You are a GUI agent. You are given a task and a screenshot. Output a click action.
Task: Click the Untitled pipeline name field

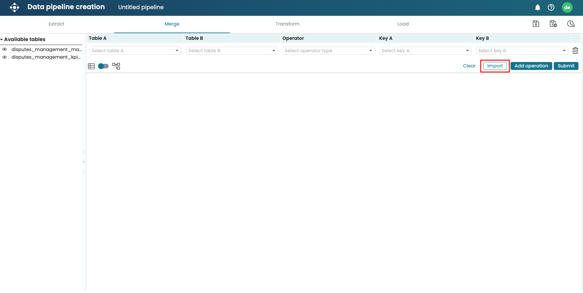(x=141, y=7)
